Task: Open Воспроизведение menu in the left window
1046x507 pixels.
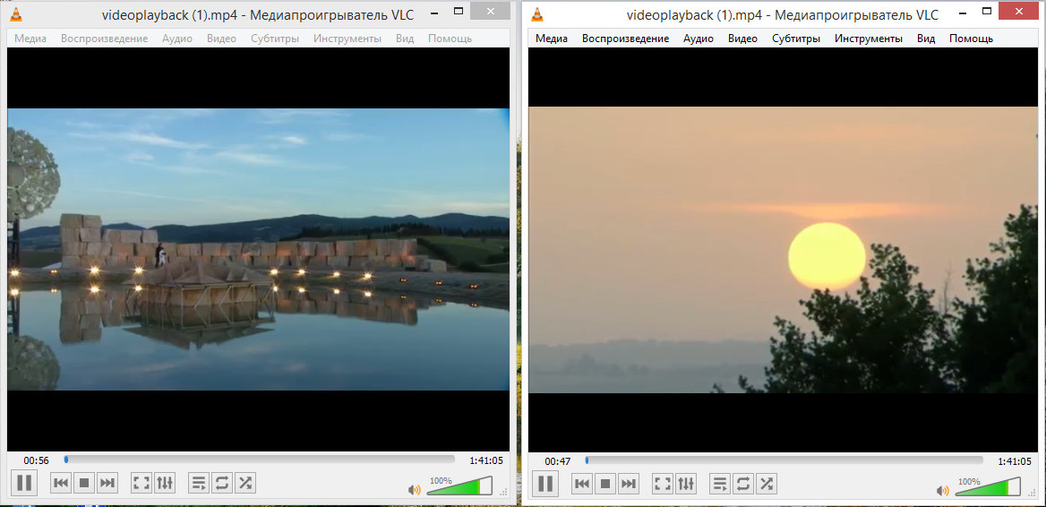Action: click(104, 39)
